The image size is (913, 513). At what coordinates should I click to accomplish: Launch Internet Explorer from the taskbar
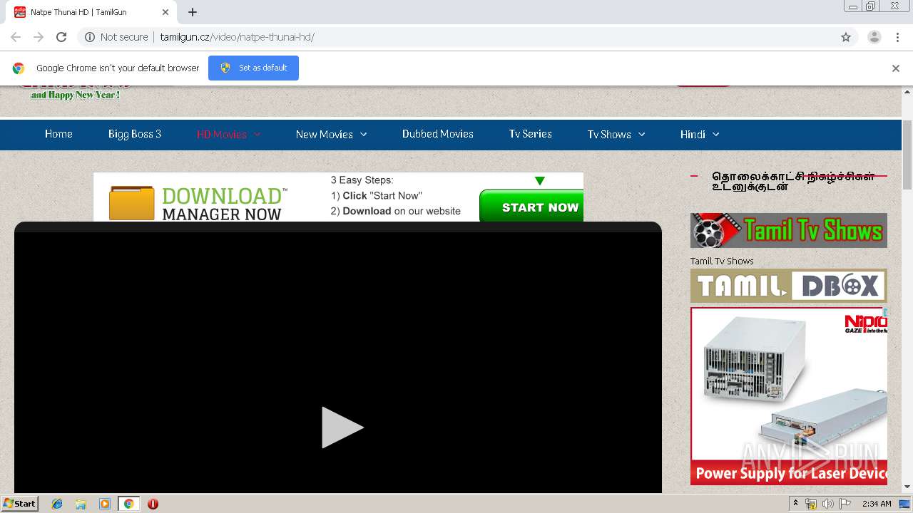point(57,504)
